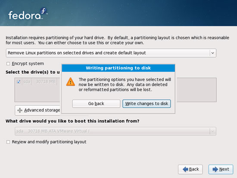The width and height of the screenshot is (237, 178).
Task: Click the orange warning triangle icon
Action: pos(70,82)
